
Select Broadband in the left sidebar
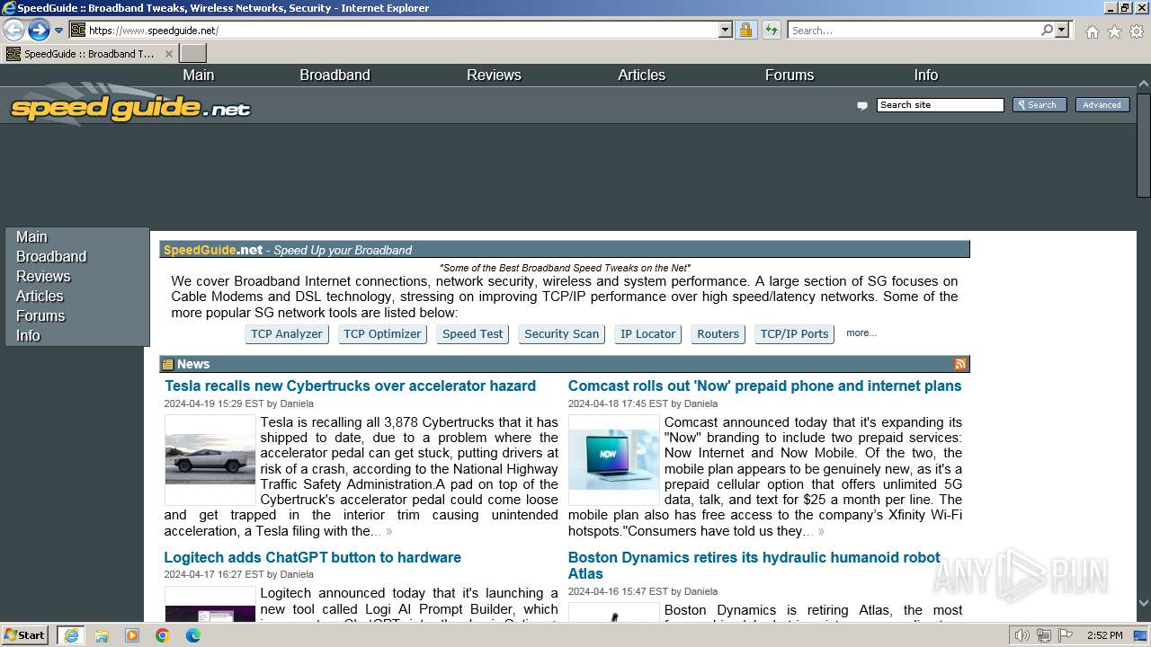pyautogui.click(x=51, y=257)
